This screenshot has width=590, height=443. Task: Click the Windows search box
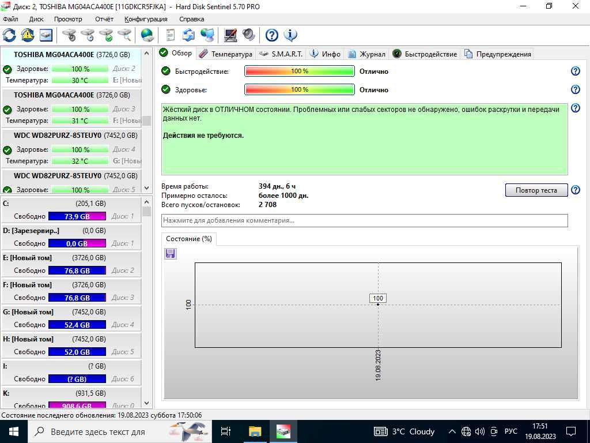[x=120, y=431]
